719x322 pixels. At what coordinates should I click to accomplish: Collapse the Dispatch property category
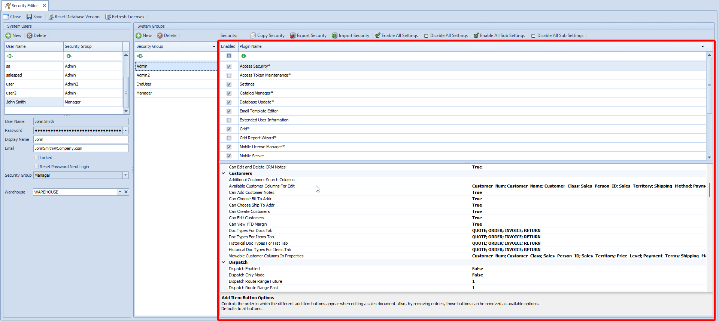[224, 262]
